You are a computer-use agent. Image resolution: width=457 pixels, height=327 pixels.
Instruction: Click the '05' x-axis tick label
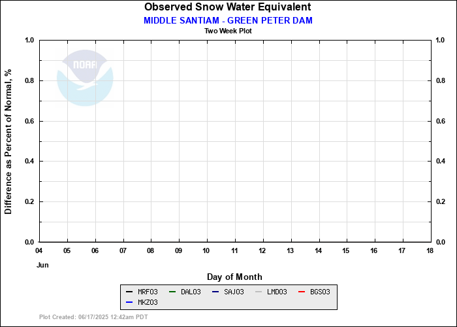point(67,250)
